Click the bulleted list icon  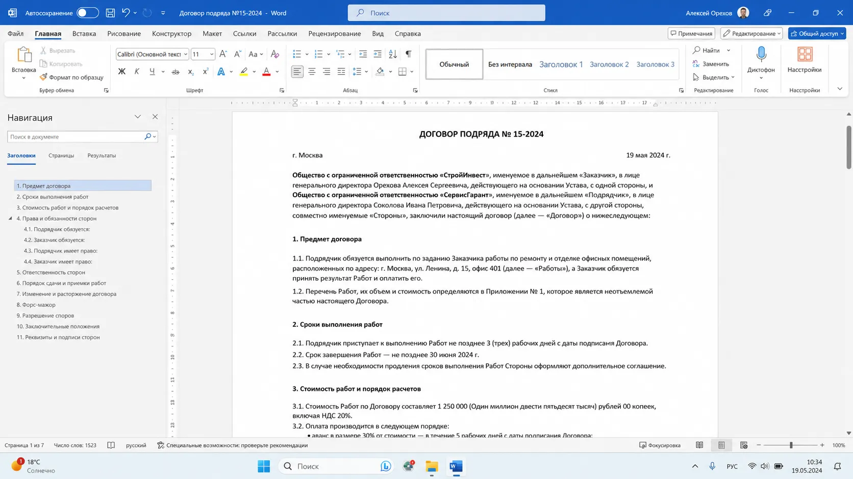[x=297, y=54]
